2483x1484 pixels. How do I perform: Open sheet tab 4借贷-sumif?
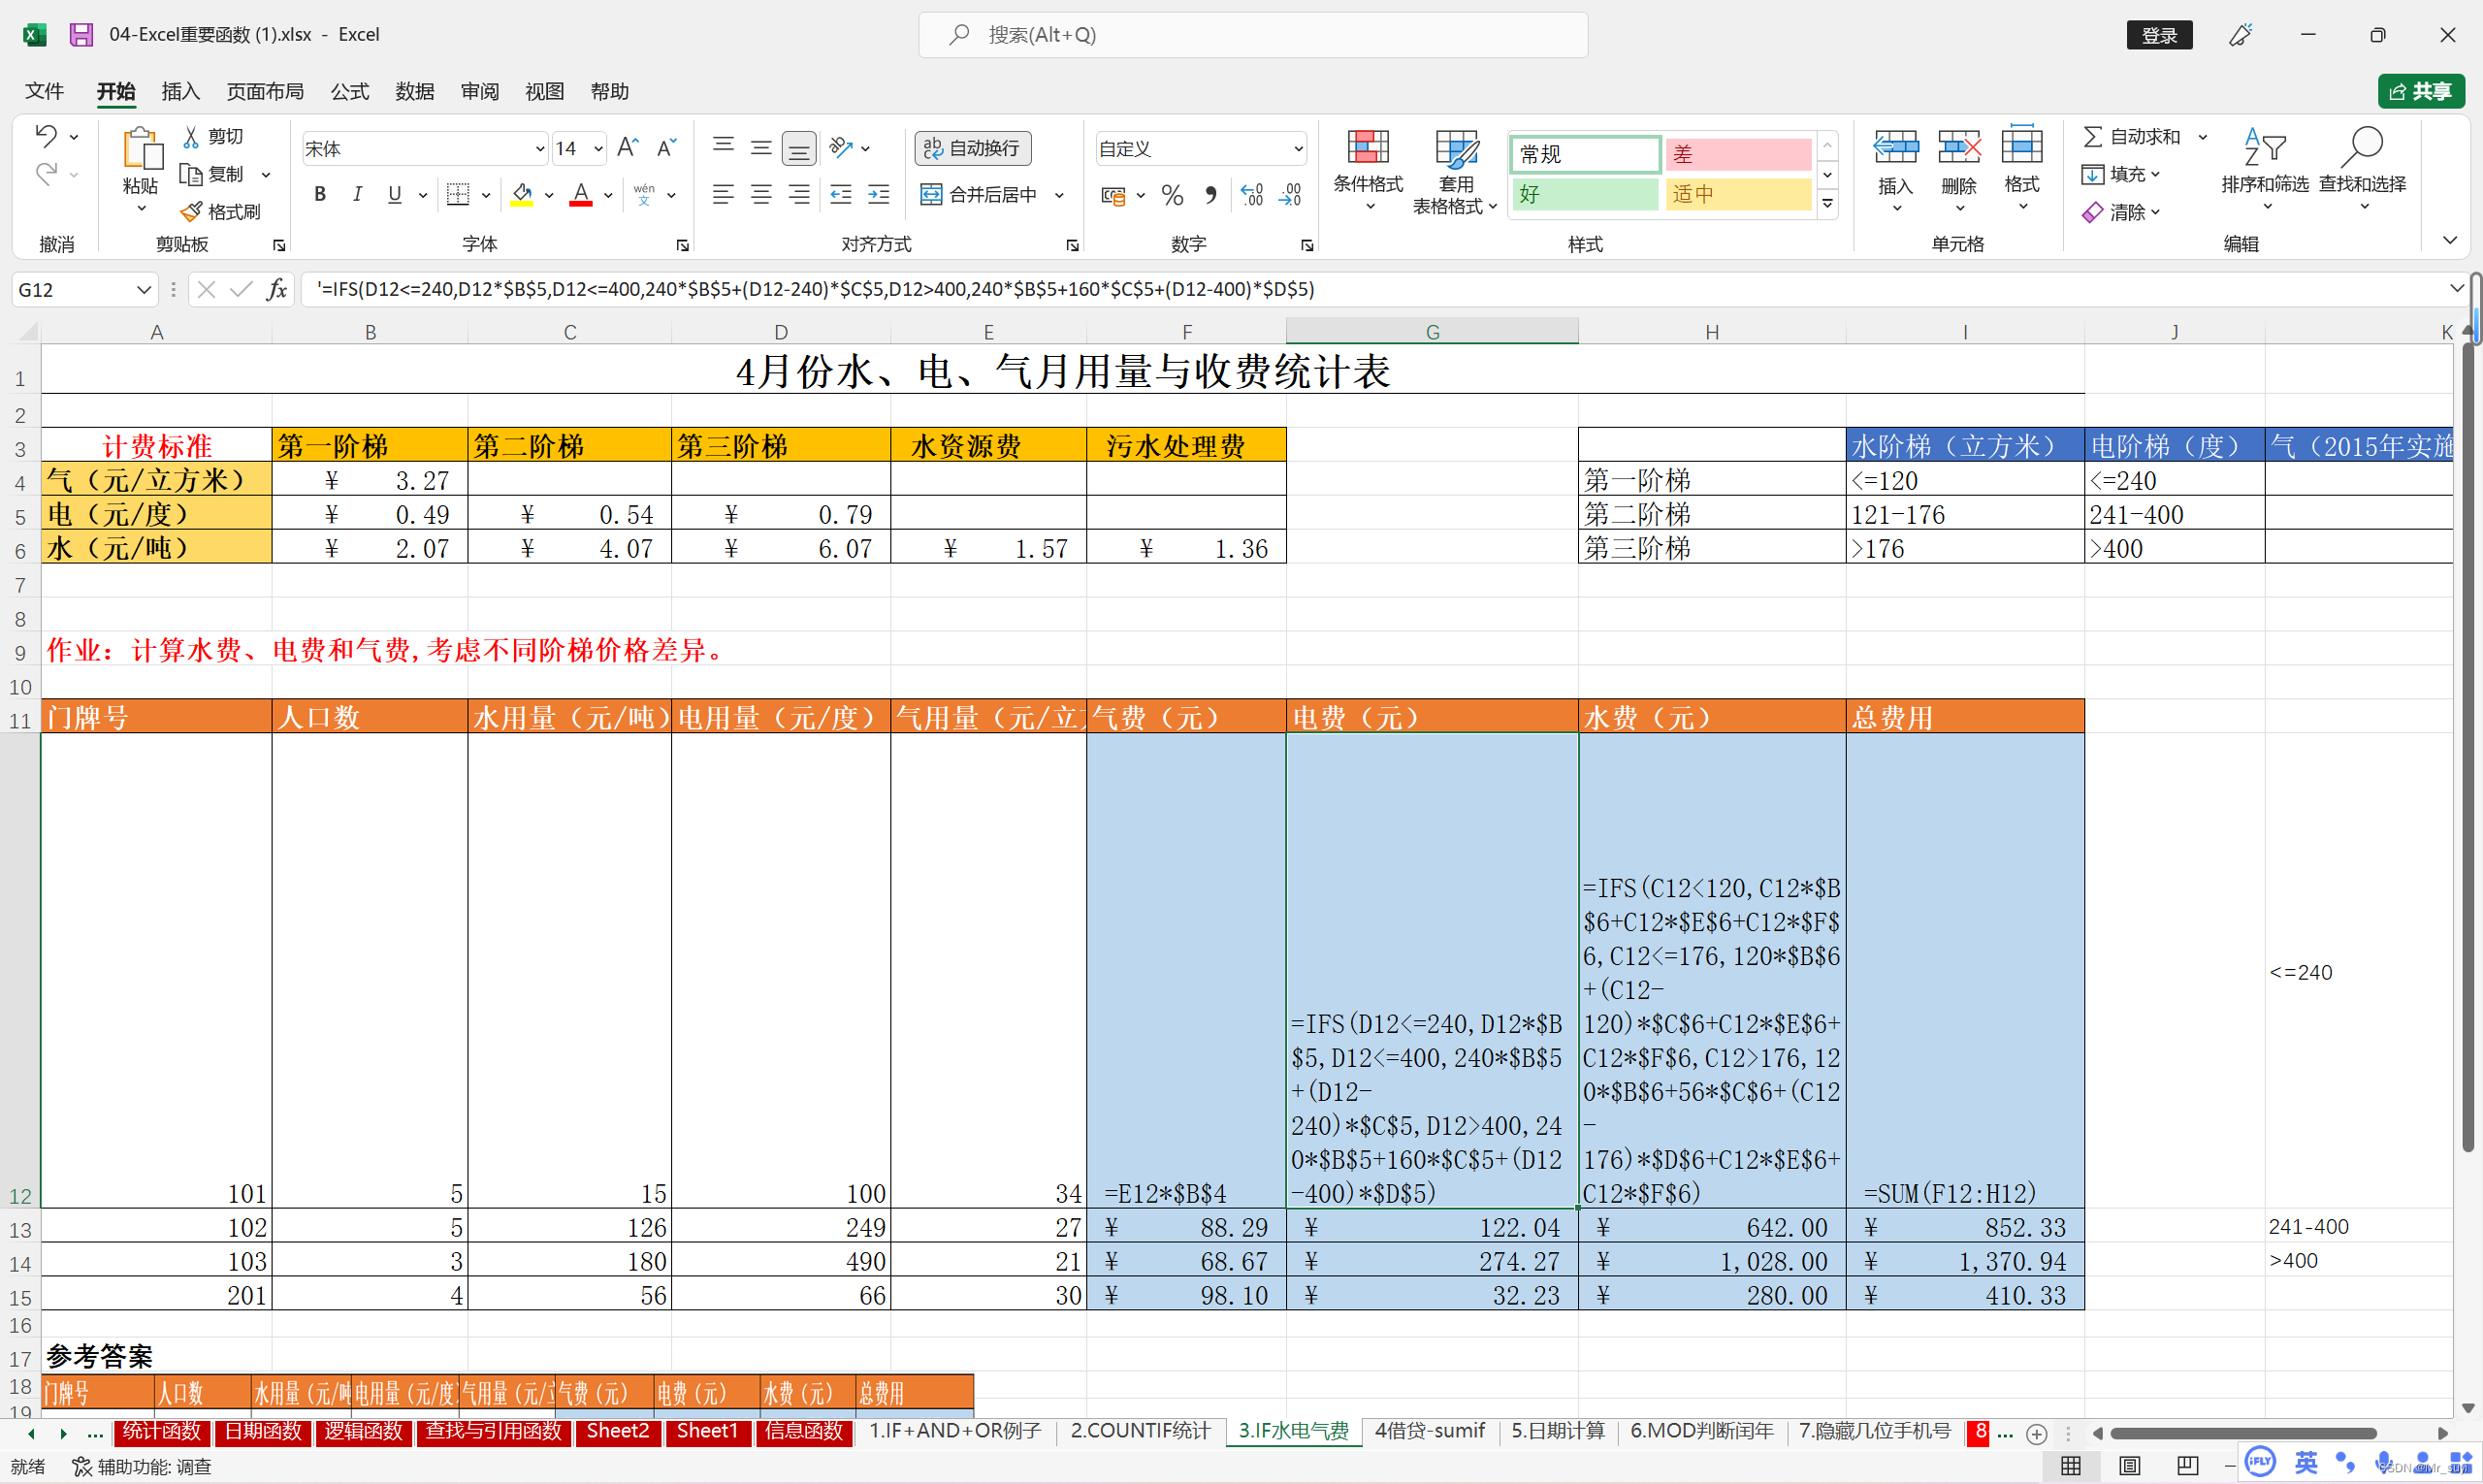click(x=1430, y=1431)
